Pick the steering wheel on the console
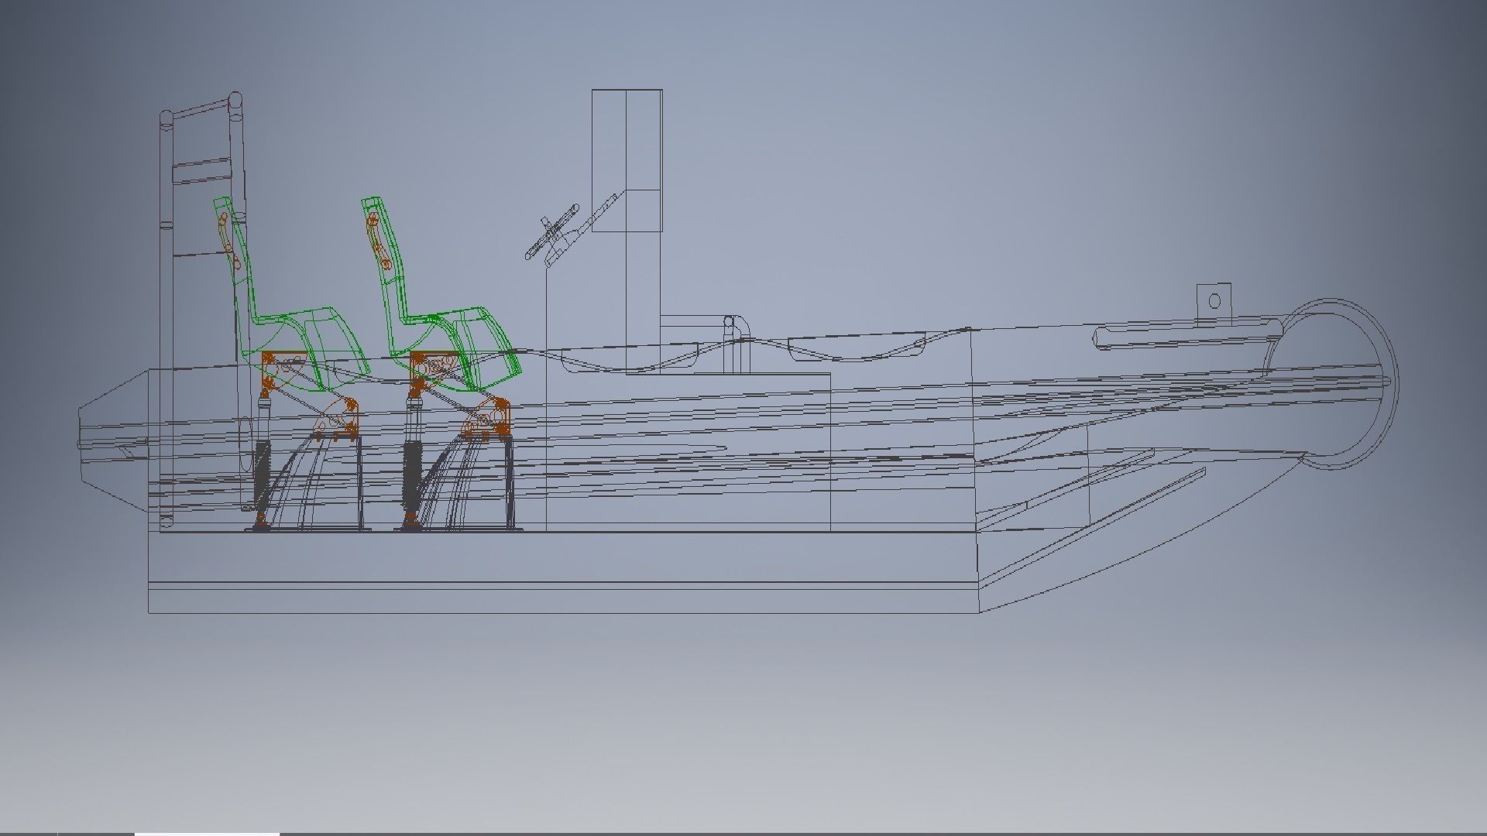This screenshot has width=1487, height=836. (x=551, y=232)
